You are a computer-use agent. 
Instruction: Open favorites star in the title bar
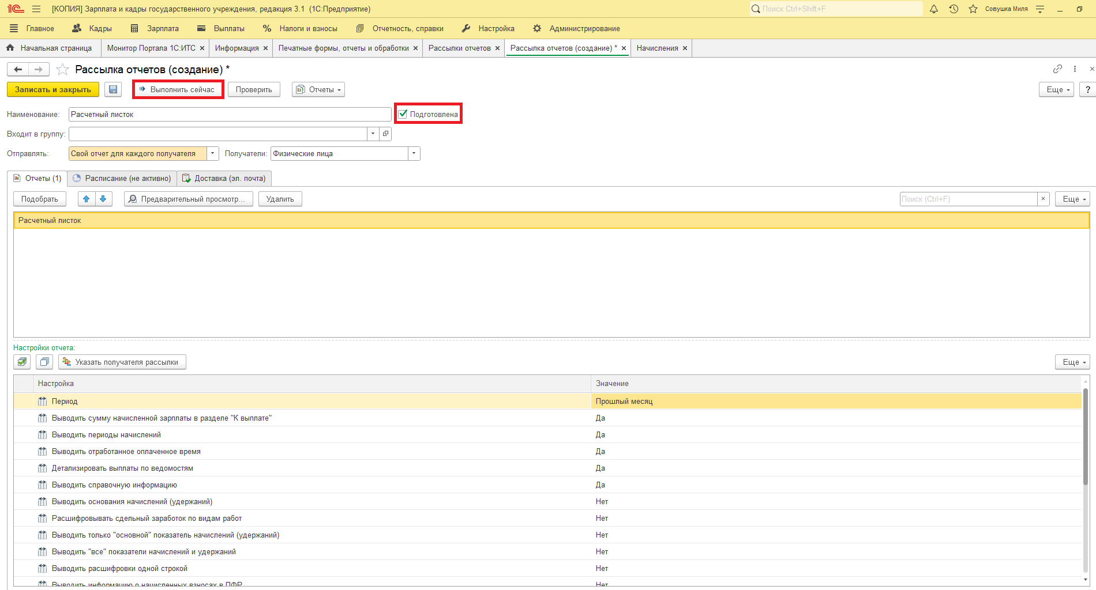click(x=973, y=9)
